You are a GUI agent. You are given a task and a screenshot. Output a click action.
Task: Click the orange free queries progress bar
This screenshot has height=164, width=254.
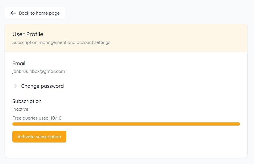pyautogui.click(x=126, y=124)
